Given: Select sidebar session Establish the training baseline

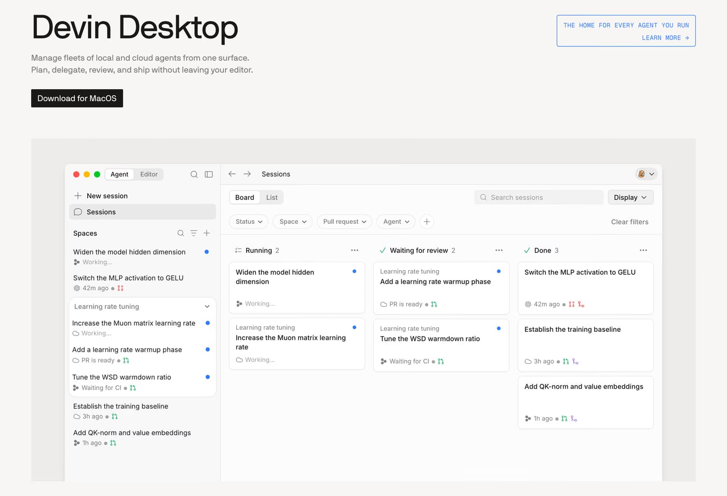Looking at the screenshot, I should pos(142,411).
